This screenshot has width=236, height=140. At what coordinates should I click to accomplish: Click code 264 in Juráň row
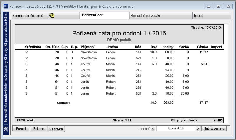[x=138, y=87]
